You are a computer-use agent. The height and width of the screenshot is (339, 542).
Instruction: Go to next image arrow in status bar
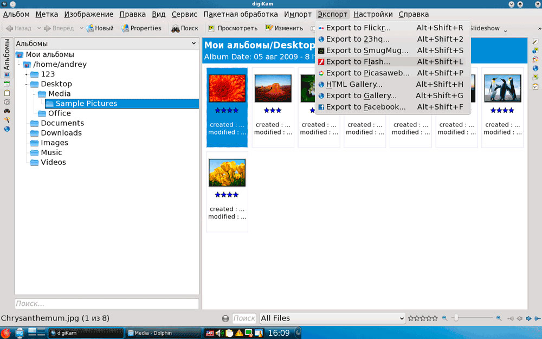coord(528,318)
